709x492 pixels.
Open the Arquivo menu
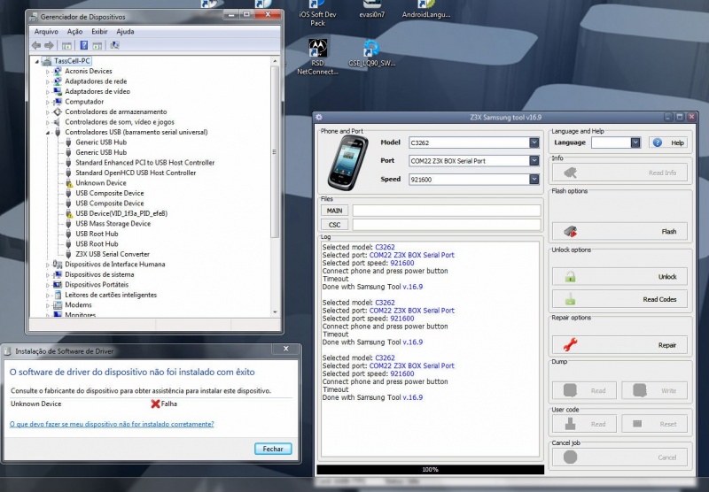pos(46,32)
